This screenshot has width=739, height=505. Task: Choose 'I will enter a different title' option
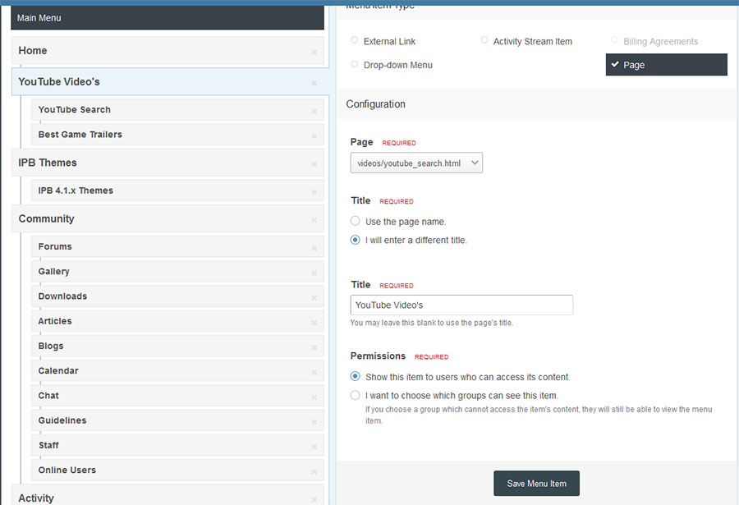click(355, 240)
